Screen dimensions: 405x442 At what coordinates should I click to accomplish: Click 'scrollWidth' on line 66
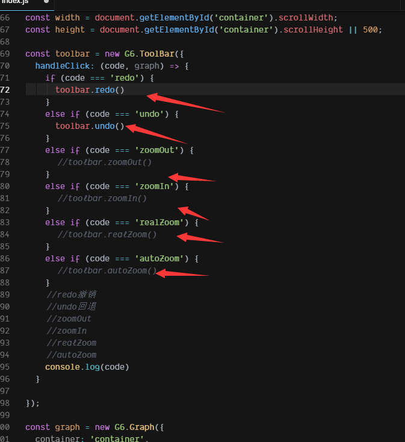306,17
